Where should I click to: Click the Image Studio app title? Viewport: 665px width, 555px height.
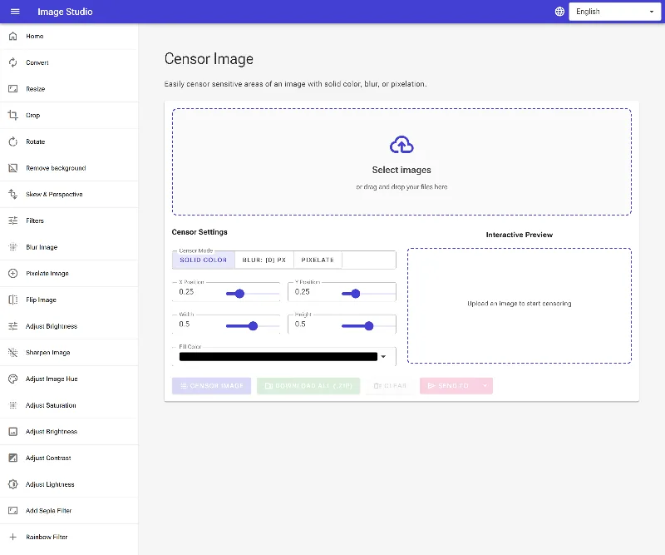[65, 12]
